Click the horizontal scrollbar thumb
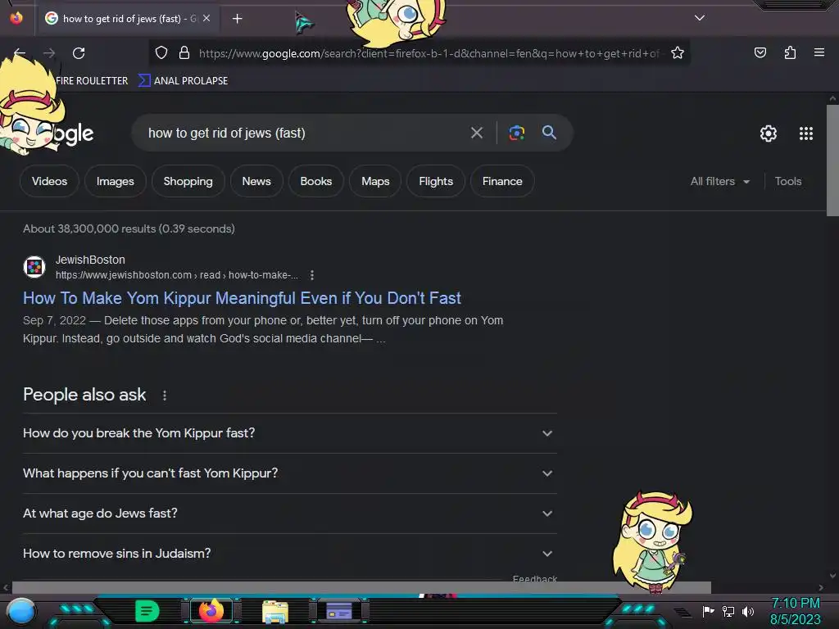This screenshot has width=839, height=629. pos(361,587)
